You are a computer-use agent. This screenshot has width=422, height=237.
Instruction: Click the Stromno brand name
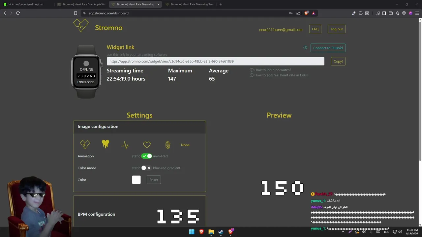(x=108, y=28)
